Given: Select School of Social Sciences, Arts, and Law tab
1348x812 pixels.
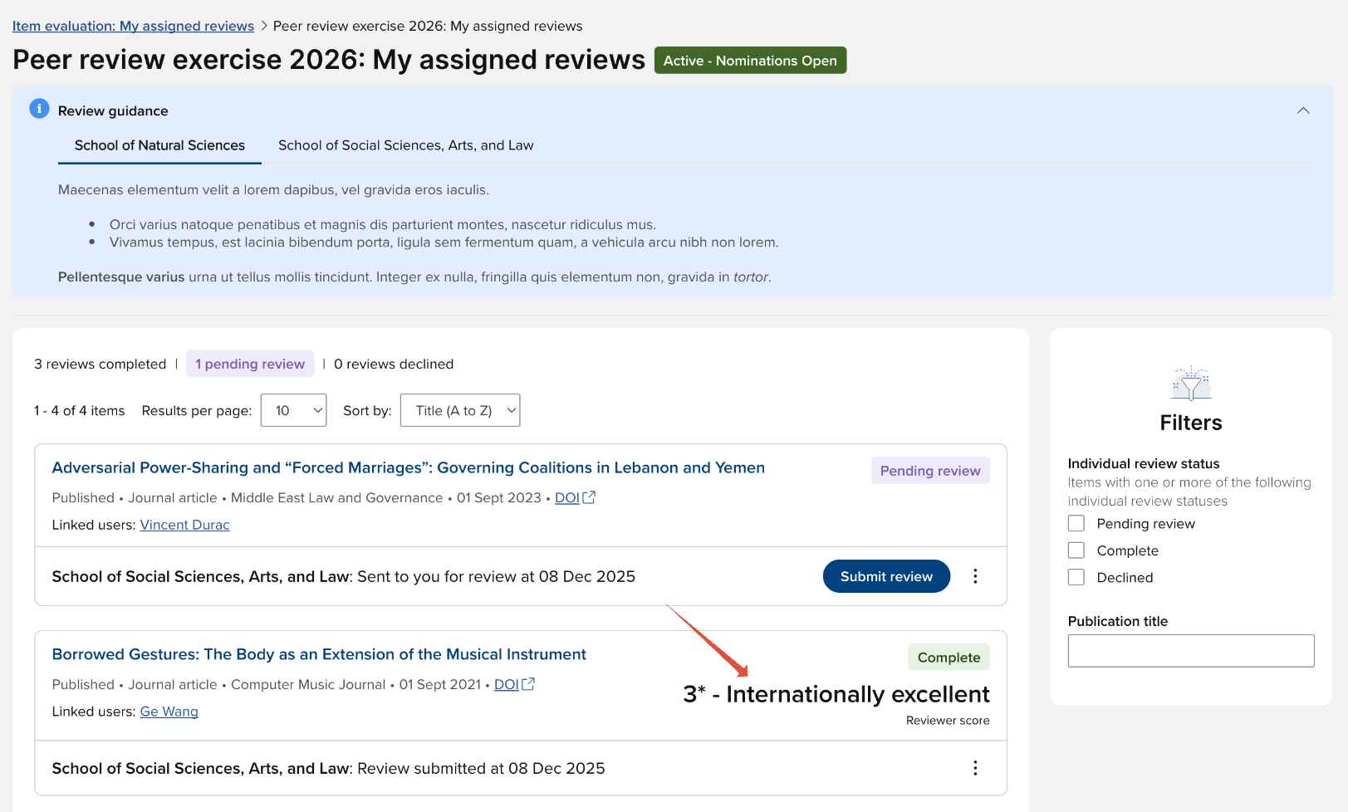Looking at the screenshot, I should pos(405,145).
